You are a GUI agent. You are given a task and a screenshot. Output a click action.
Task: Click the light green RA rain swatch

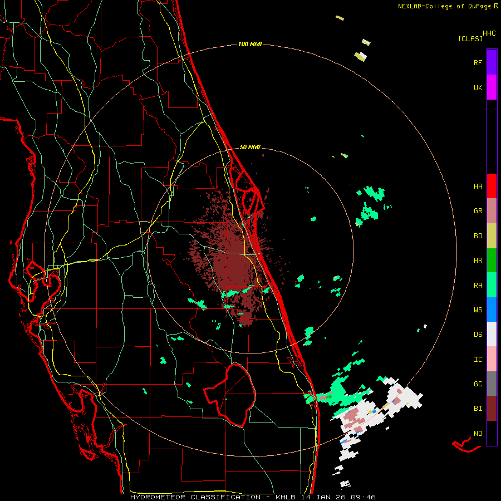(x=492, y=285)
